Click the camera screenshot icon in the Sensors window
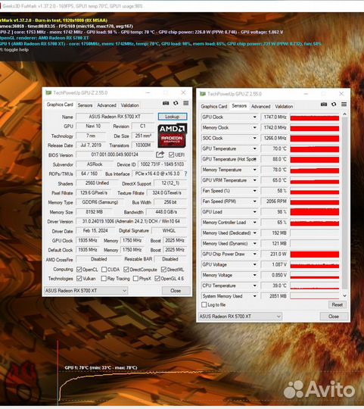The image size is (364, 409). pos(324,104)
